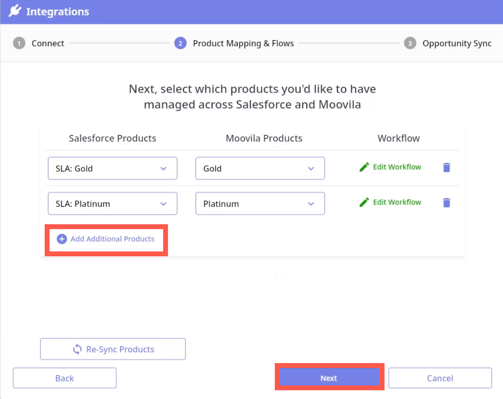Go to step 1 Connect circle
The image size is (503, 399).
[19, 44]
